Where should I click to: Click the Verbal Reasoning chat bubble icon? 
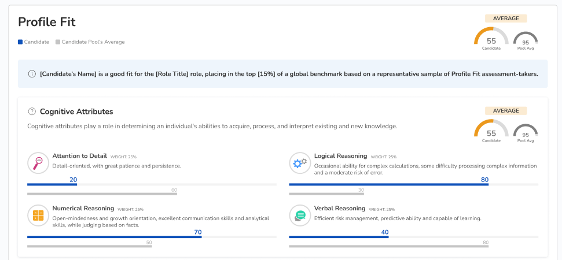click(x=300, y=216)
